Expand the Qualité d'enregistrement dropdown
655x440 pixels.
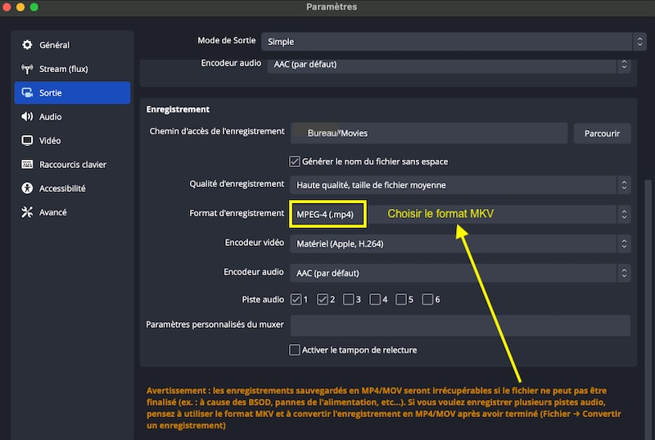[x=459, y=185]
